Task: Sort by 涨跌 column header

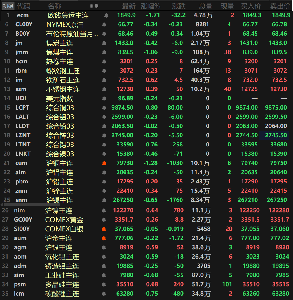Action: [179, 6]
